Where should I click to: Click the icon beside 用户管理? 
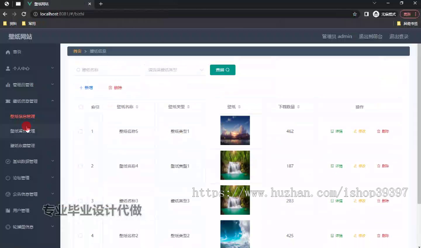coord(8,211)
